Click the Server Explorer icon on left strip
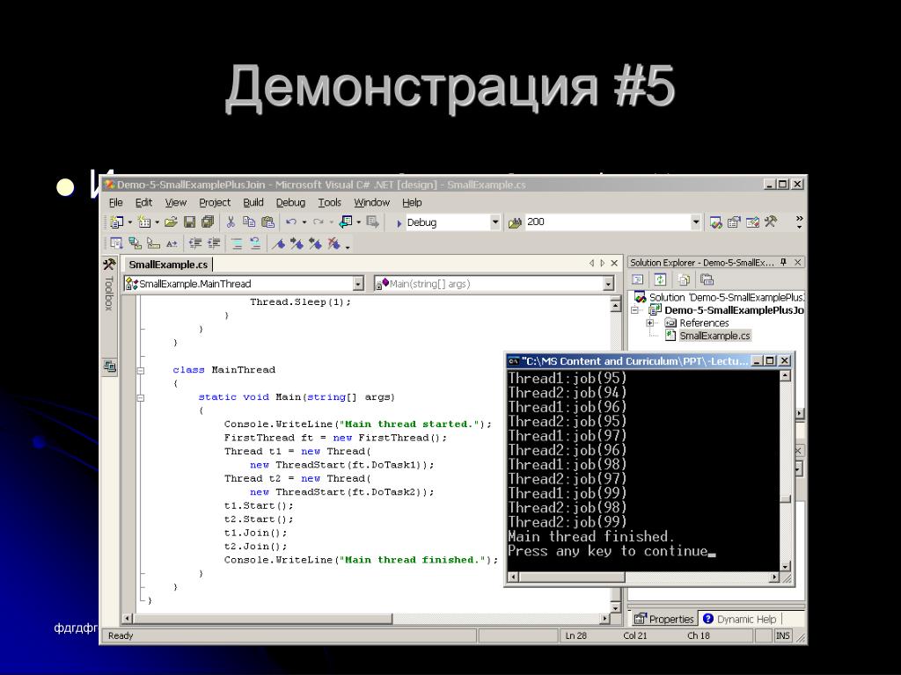This screenshot has height=675, width=901. (110, 366)
